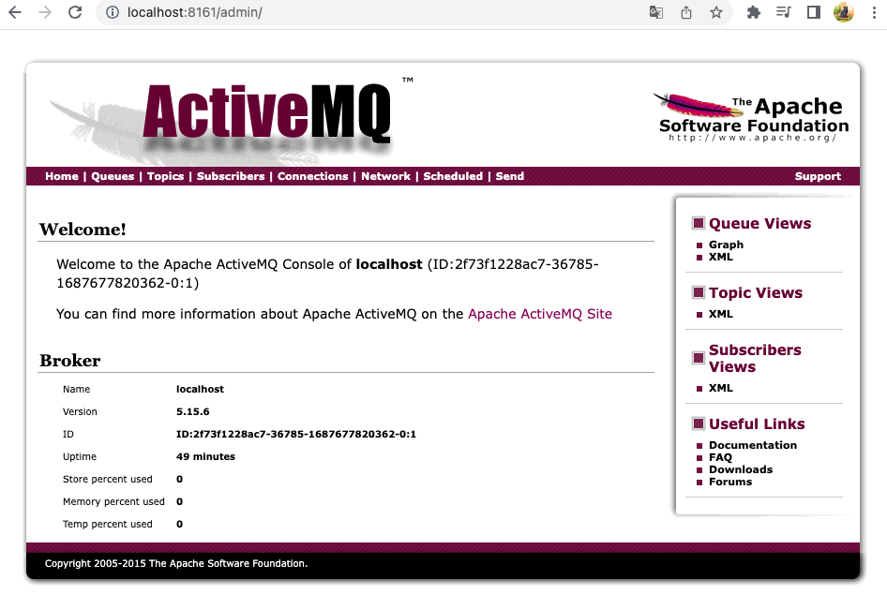
Task: Click the Store percent used label
Action: click(108, 480)
